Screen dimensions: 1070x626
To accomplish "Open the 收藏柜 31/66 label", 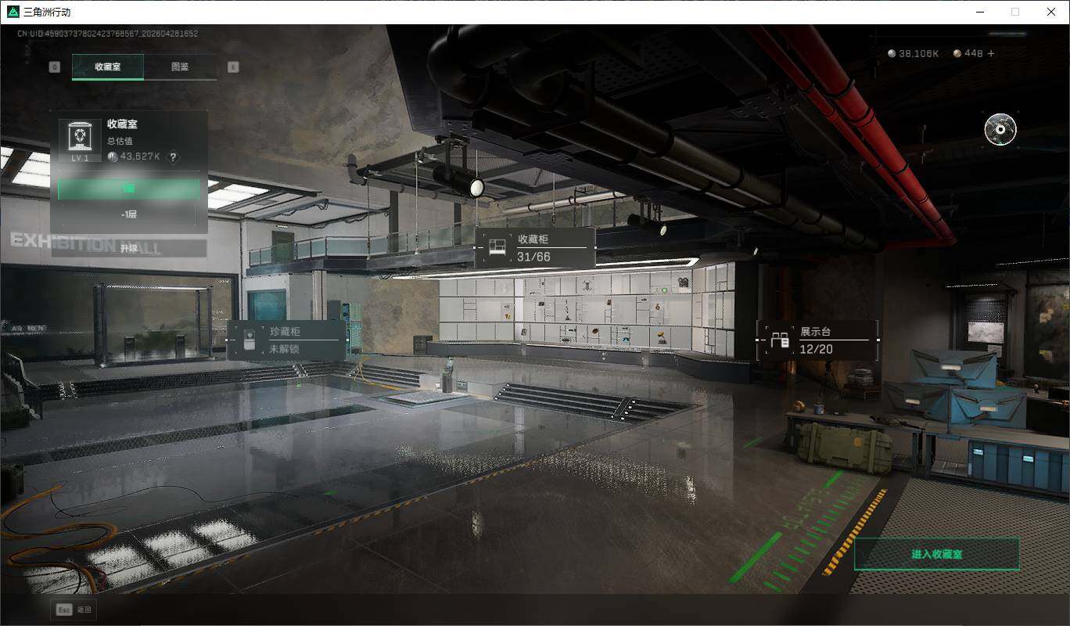I will tap(535, 248).
